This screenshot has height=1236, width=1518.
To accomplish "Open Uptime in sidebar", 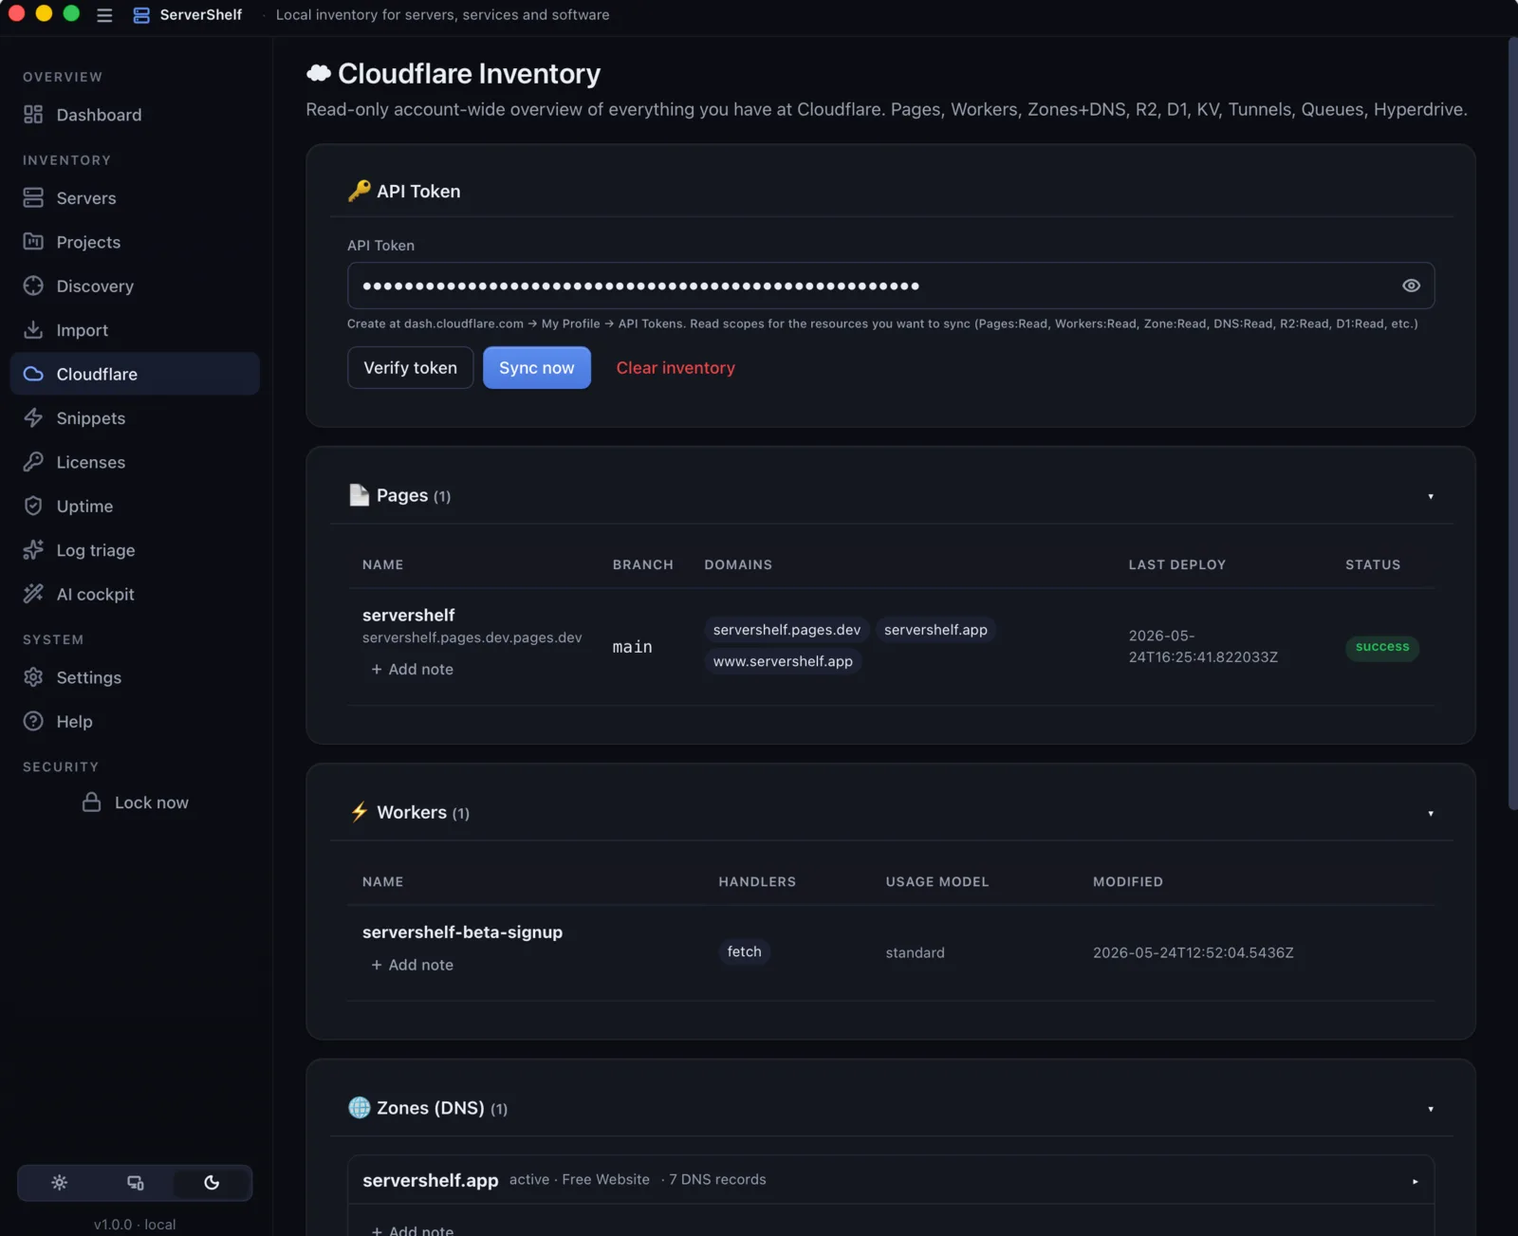I will tap(135, 507).
